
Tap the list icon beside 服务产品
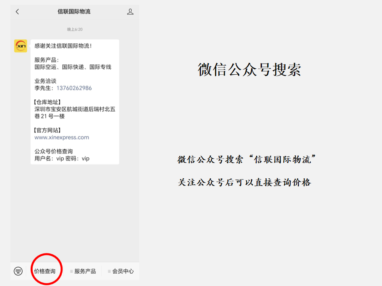pyautogui.click(x=71, y=271)
